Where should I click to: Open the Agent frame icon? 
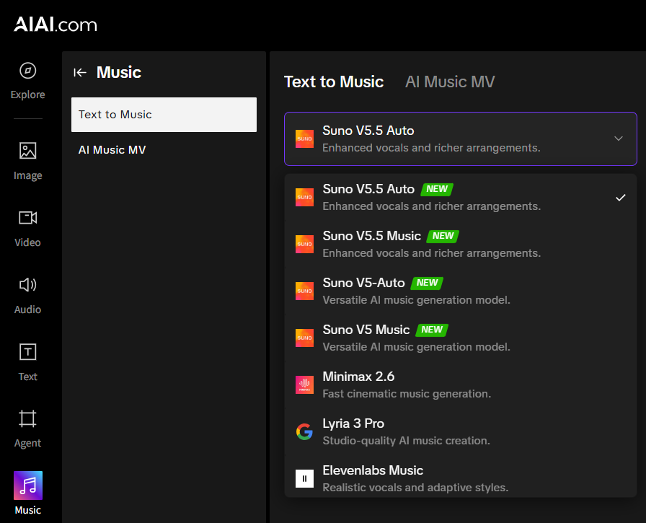[x=27, y=418]
